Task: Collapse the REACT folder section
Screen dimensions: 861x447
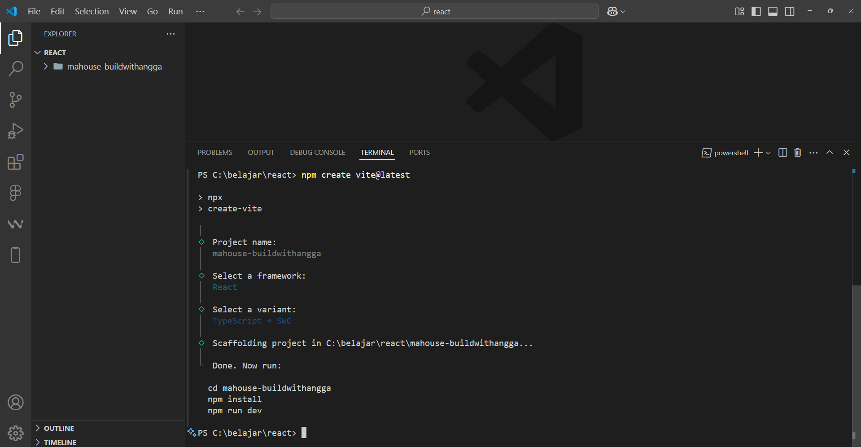Action: click(38, 53)
